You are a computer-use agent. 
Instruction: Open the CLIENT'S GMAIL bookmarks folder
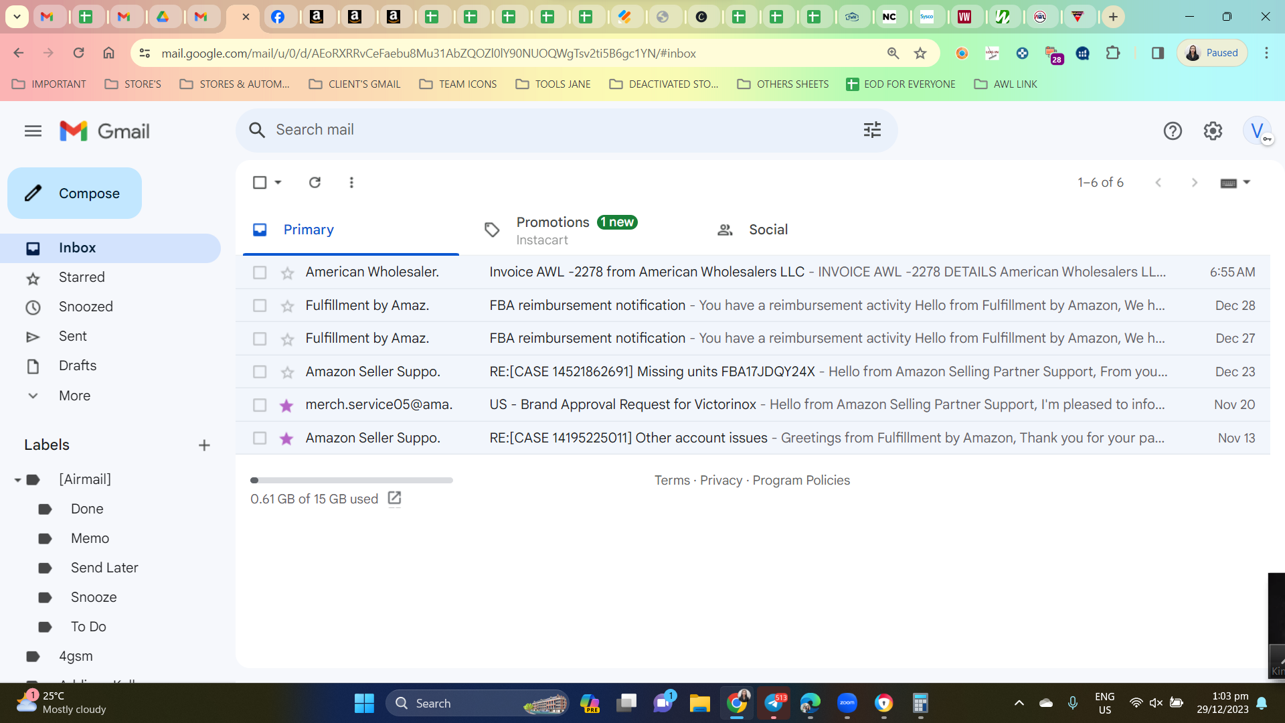354,84
